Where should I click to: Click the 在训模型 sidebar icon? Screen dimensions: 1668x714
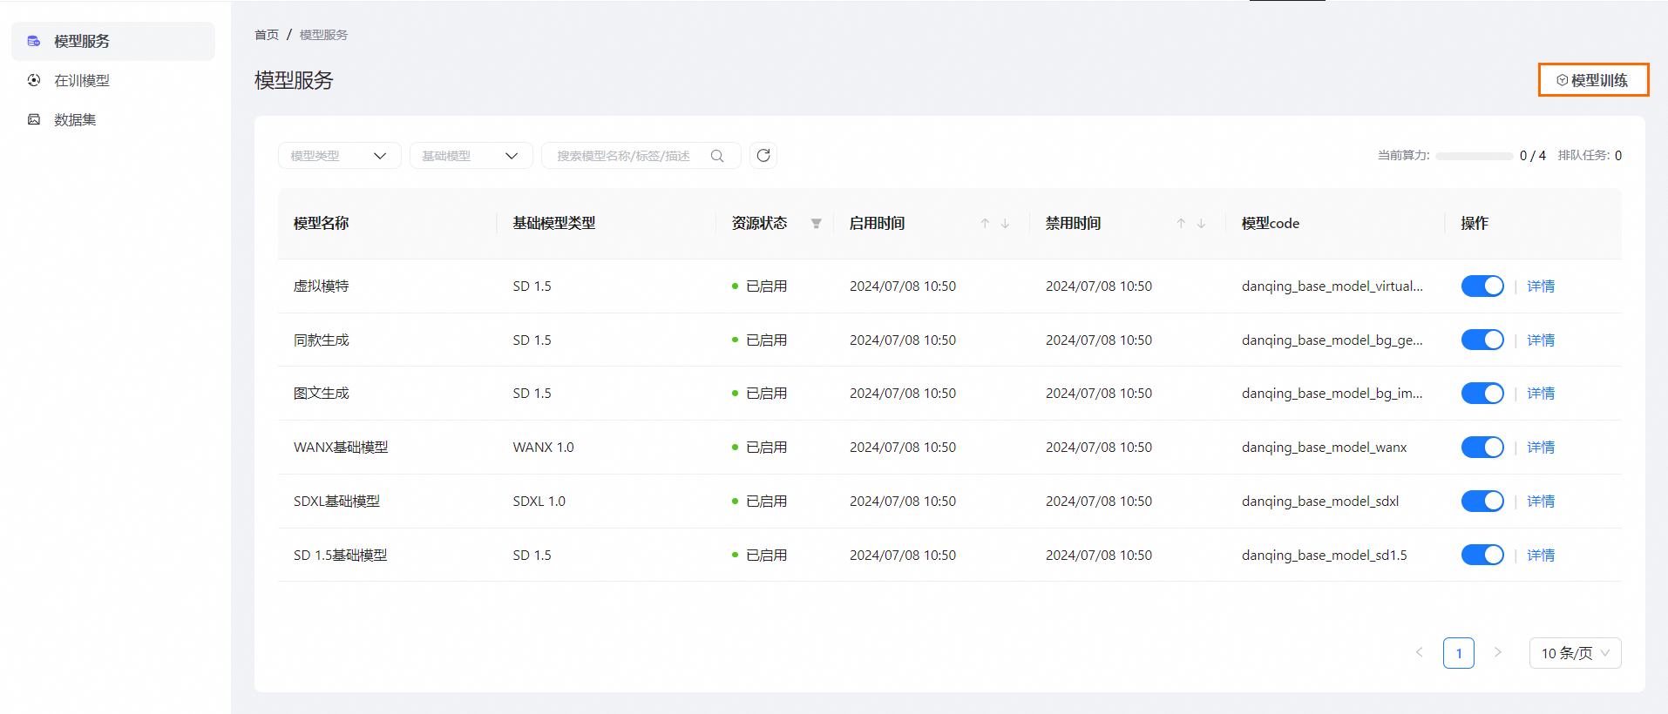(34, 80)
